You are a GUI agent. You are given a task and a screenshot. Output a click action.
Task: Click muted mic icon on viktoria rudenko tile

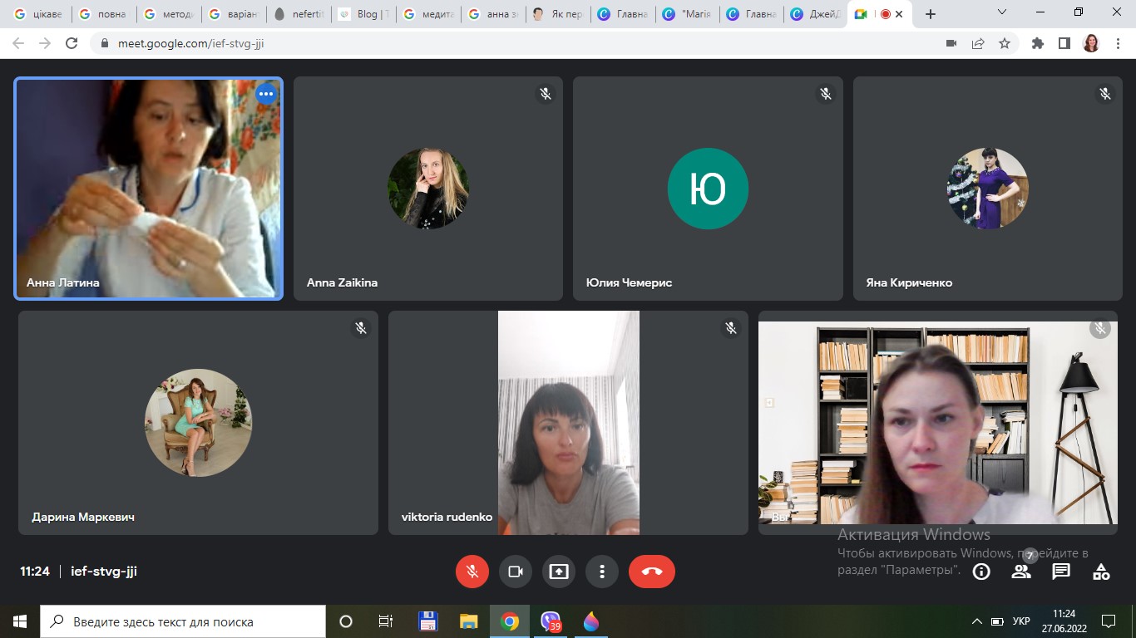[x=731, y=328]
